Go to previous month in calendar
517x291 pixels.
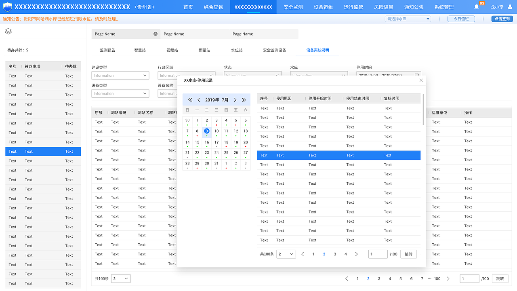point(199,100)
